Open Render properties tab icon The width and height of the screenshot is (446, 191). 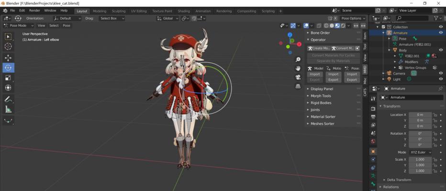pos(373,108)
